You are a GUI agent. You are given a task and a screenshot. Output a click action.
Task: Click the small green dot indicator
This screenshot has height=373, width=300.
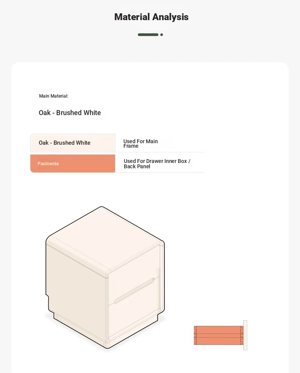tap(161, 35)
